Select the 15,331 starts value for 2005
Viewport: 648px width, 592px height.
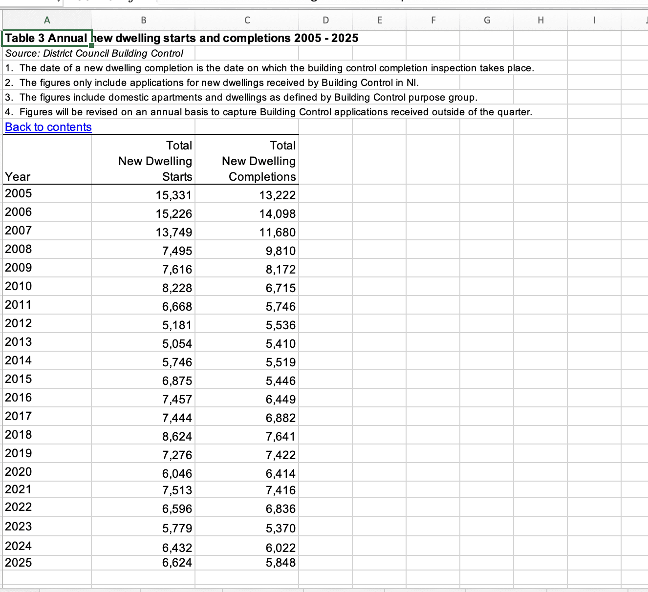(x=143, y=193)
